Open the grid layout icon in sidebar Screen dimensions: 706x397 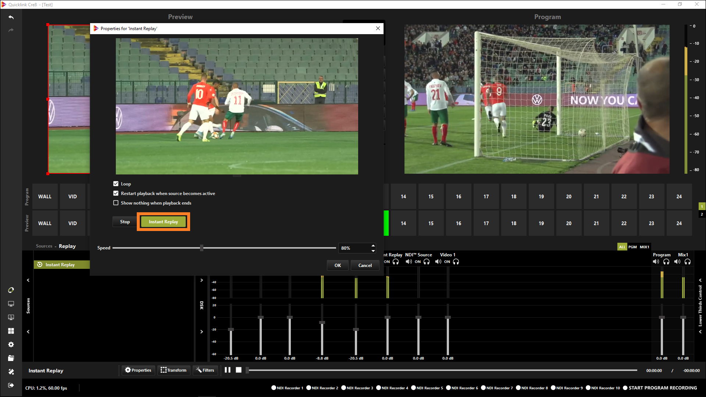[11, 331]
